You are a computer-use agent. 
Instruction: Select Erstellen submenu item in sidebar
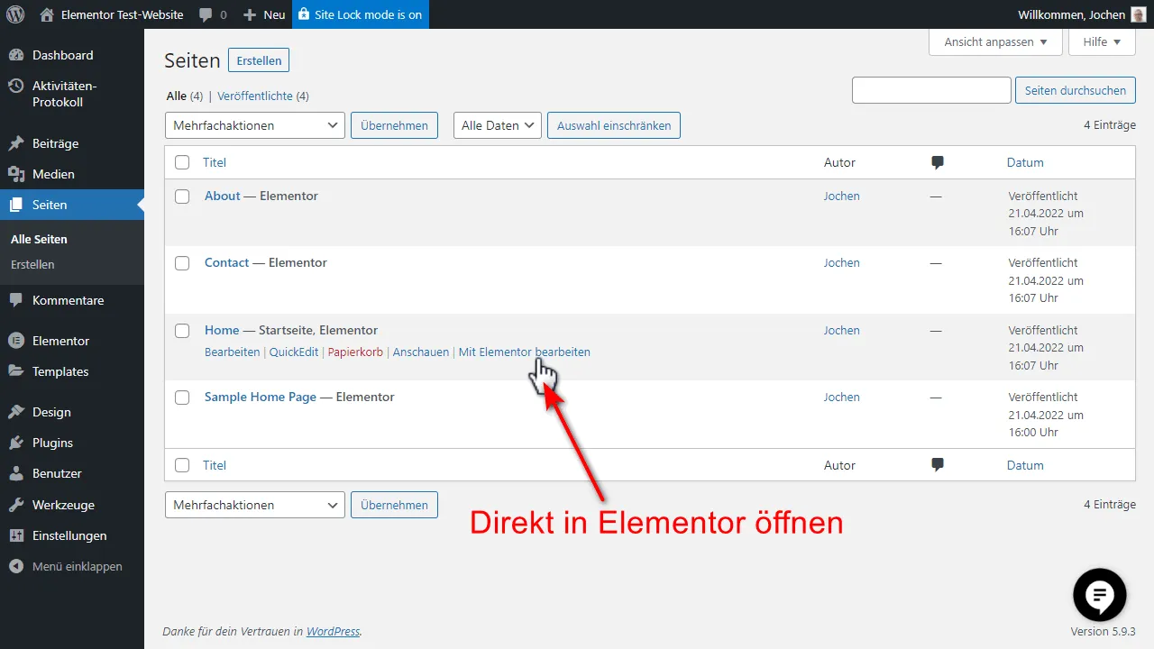[32, 264]
